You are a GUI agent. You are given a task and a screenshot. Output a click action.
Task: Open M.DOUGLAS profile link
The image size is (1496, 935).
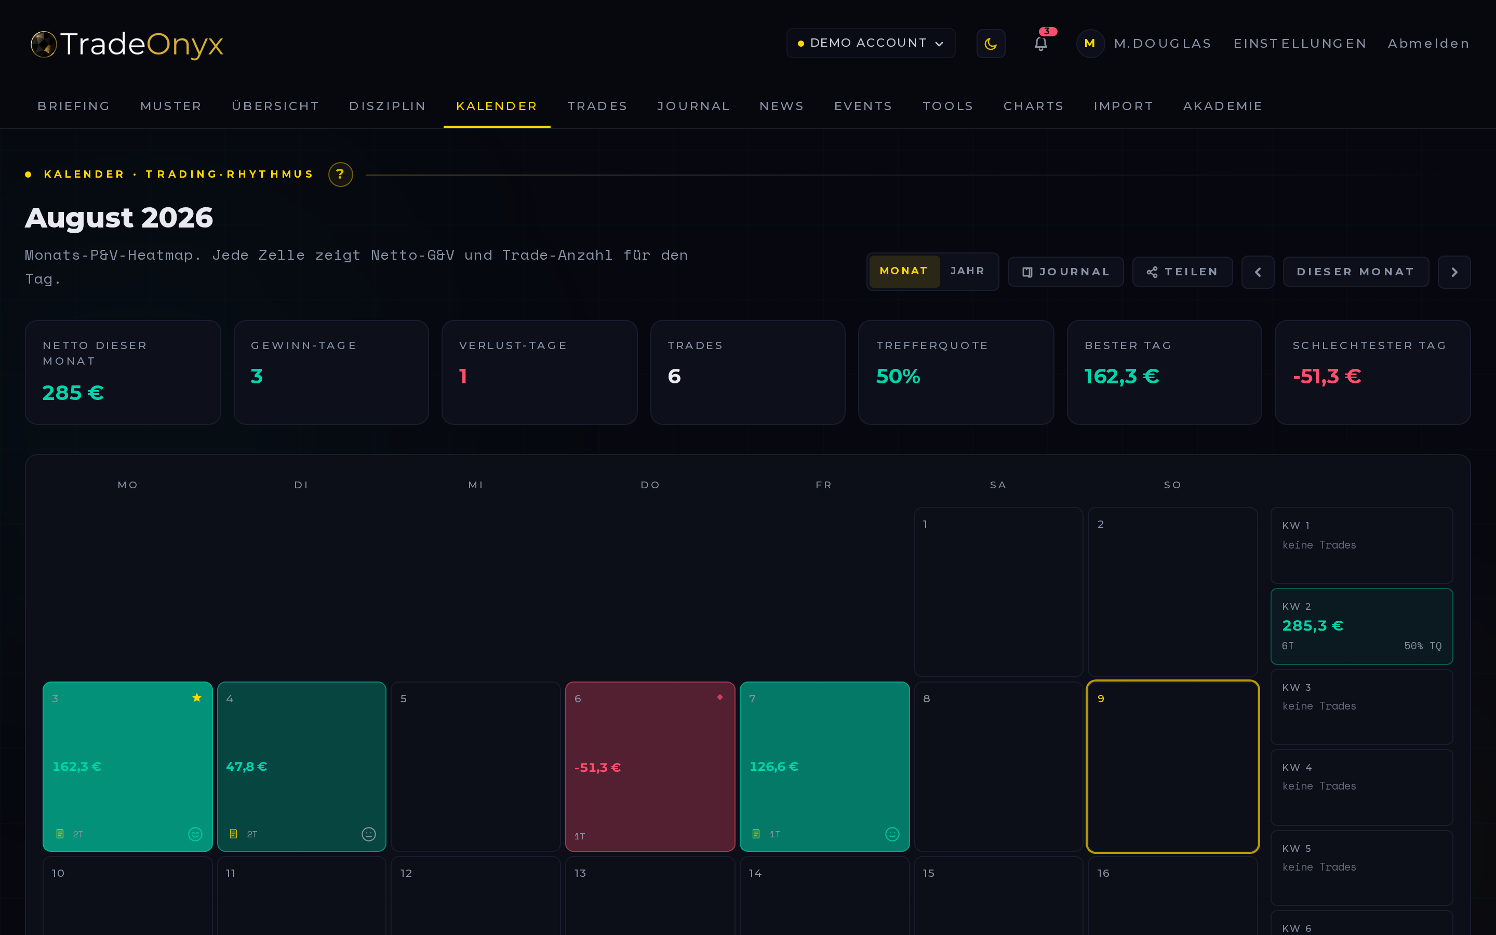[1162, 43]
